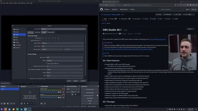Image resolution: width=198 pixels, height=111 pixels.
Task: Open Profile dropdown in Encoder Settings
Action: 64,73
